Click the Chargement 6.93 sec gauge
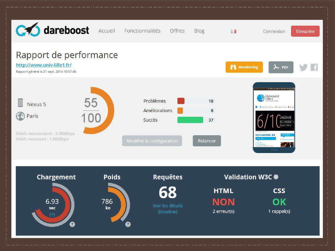This screenshot has width=335, height=251. pyautogui.click(x=53, y=205)
